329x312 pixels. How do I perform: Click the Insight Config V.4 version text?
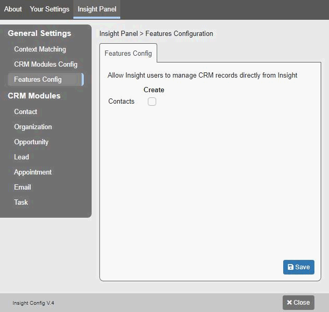33,303
